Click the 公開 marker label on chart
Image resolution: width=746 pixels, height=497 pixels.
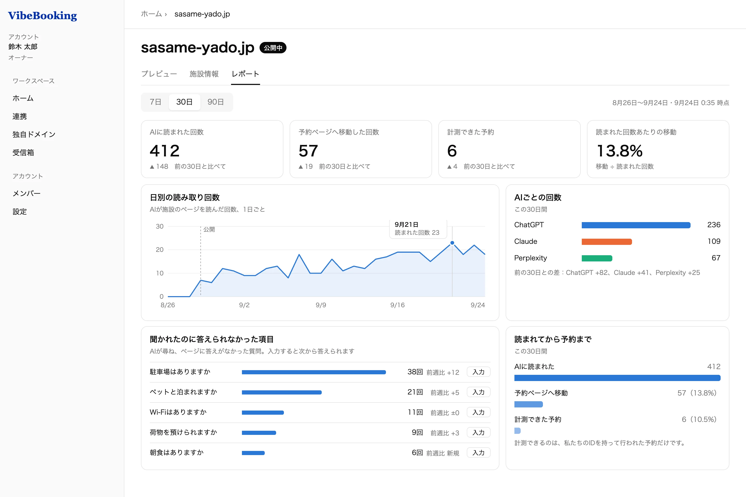[209, 229]
